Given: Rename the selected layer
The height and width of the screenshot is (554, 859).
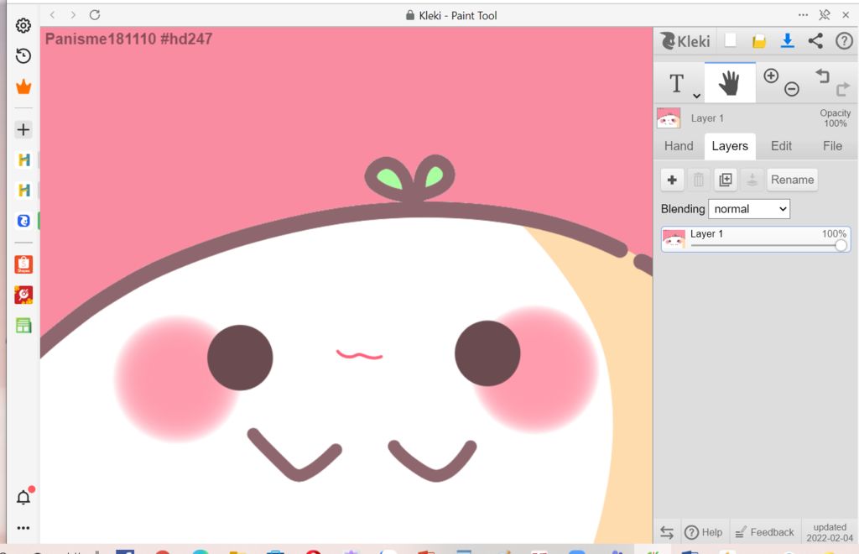Looking at the screenshot, I should click(792, 180).
